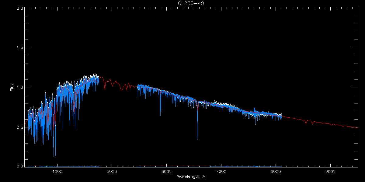This screenshot has width=365, height=182.
Task: Click the 0.0 flux tick label
Action: pos(20,166)
